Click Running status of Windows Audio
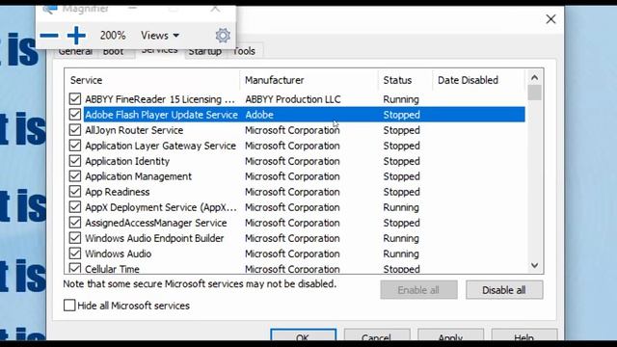 click(x=401, y=254)
